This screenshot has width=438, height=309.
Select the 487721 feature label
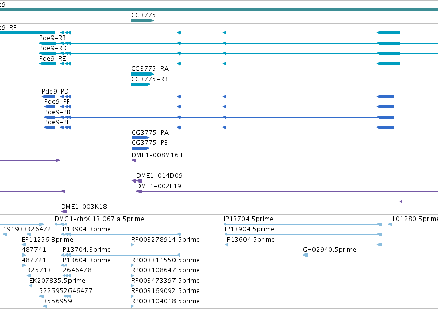click(34, 260)
